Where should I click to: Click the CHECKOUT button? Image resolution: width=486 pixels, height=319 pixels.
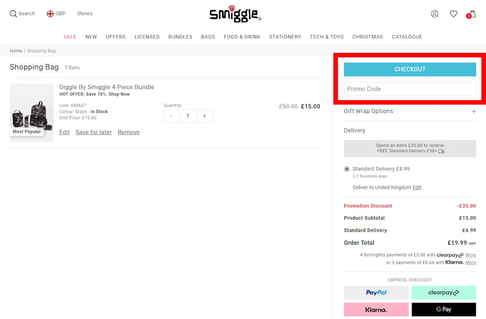coord(410,69)
